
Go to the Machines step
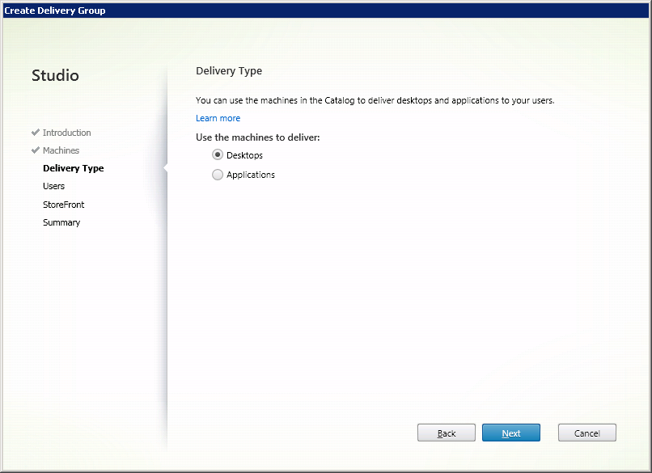point(61,150)
